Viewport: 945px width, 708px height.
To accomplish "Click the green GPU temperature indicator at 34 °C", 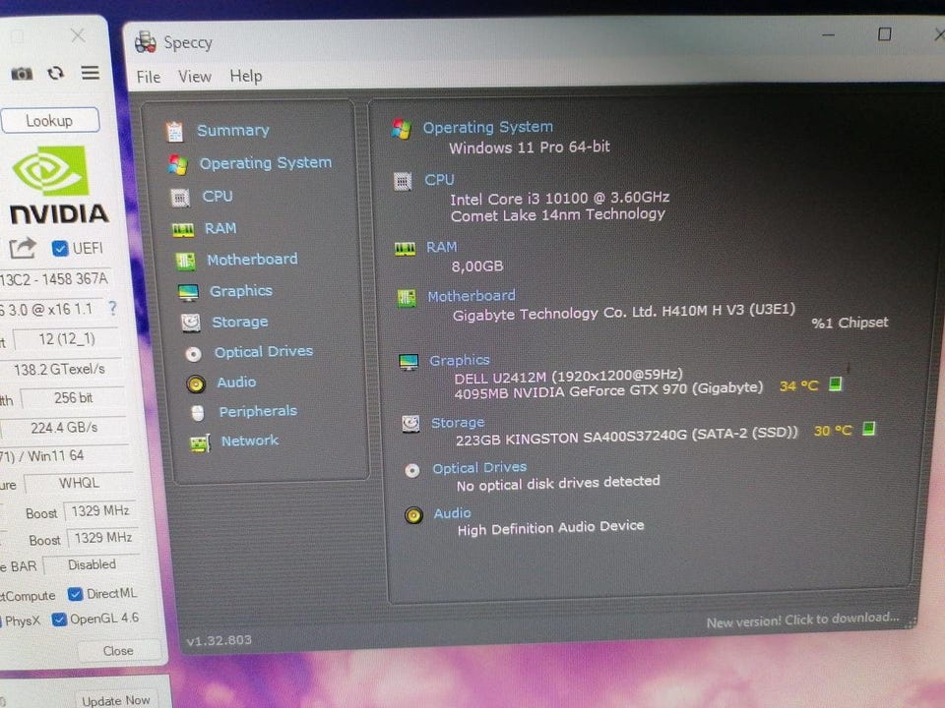I will coord(836,383).
